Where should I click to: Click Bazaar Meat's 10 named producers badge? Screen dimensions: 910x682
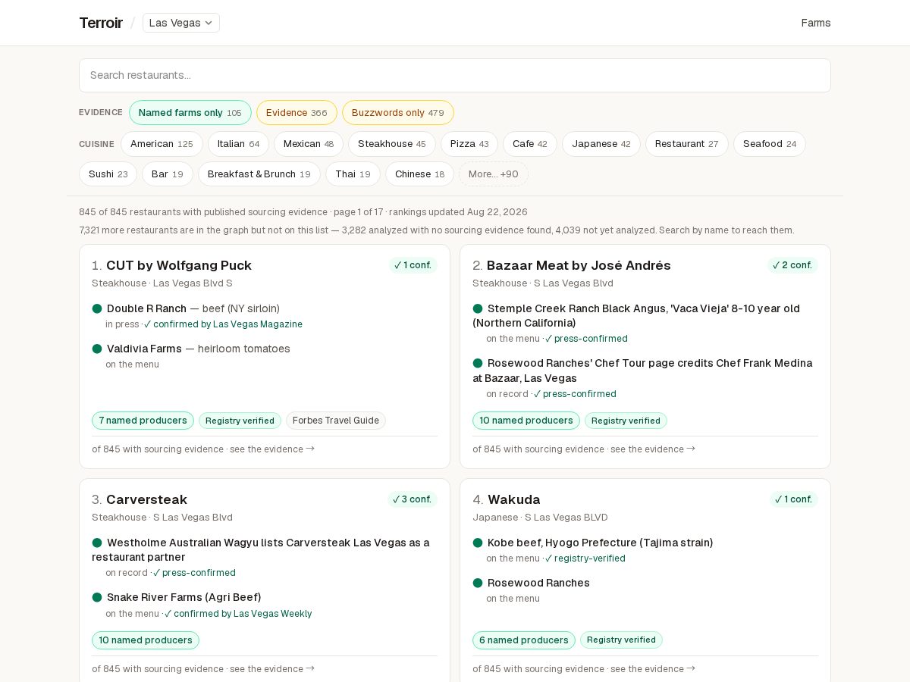point(526,421)
